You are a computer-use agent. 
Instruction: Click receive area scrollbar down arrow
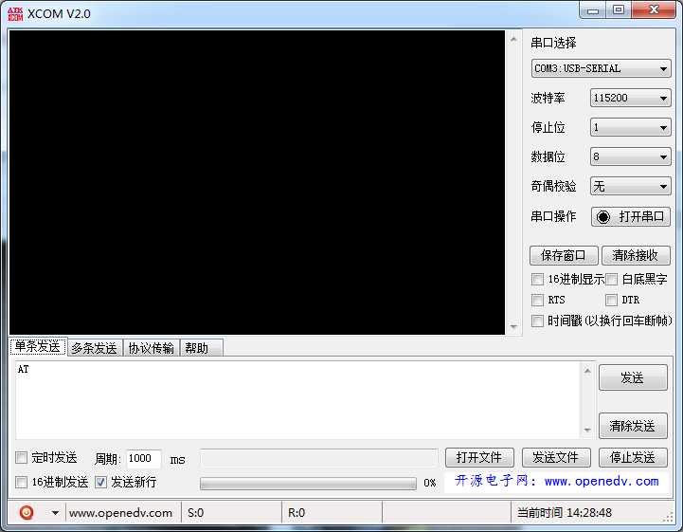(x=514, y=326)
